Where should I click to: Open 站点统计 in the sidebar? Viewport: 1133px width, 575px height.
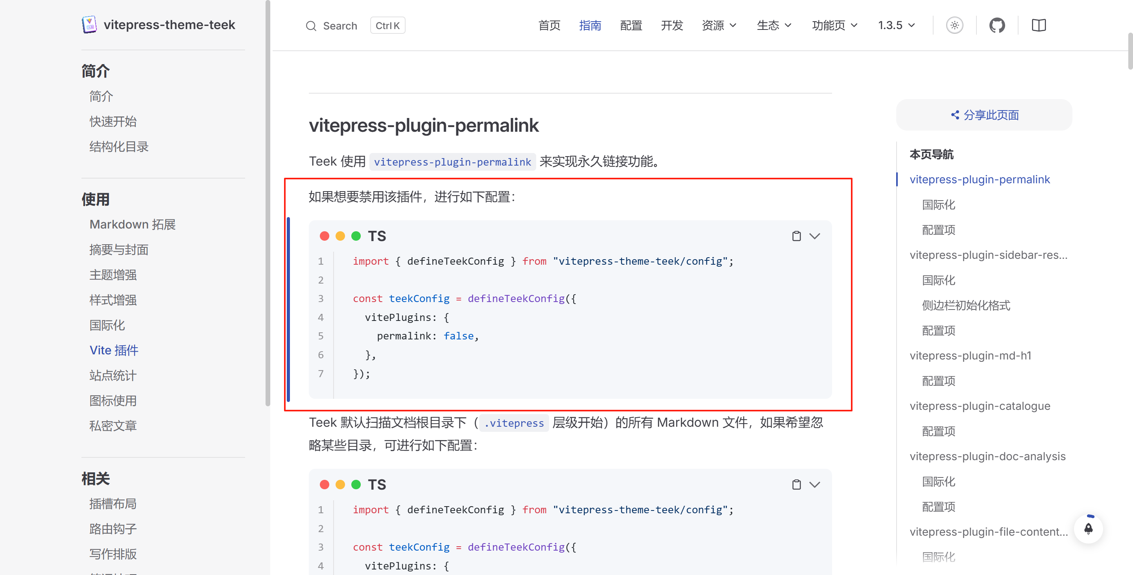click(x=113, y=376)
